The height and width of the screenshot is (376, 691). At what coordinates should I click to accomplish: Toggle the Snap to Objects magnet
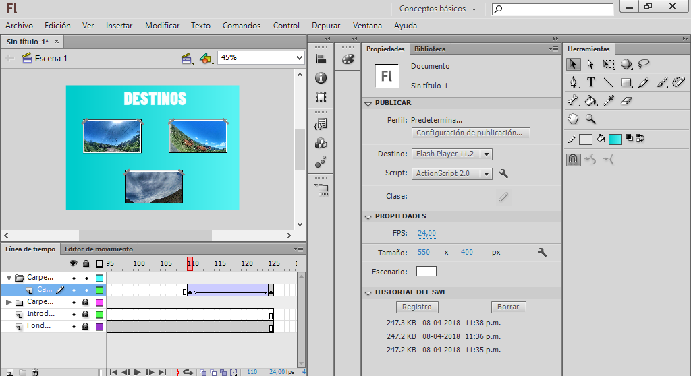click(x=573, y=160)
